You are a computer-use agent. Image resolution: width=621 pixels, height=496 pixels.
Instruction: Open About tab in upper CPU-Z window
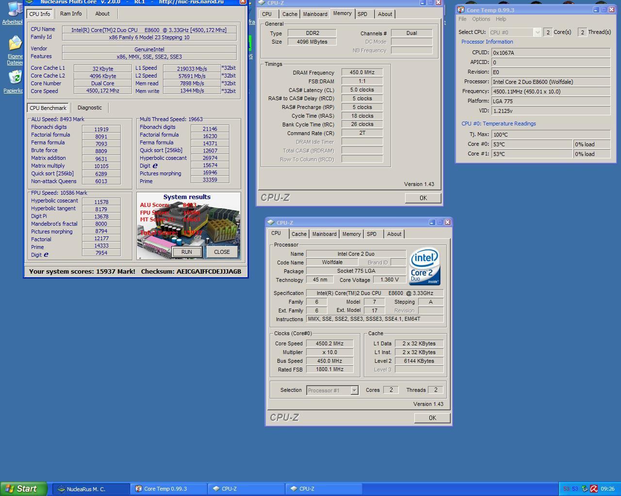385,14
